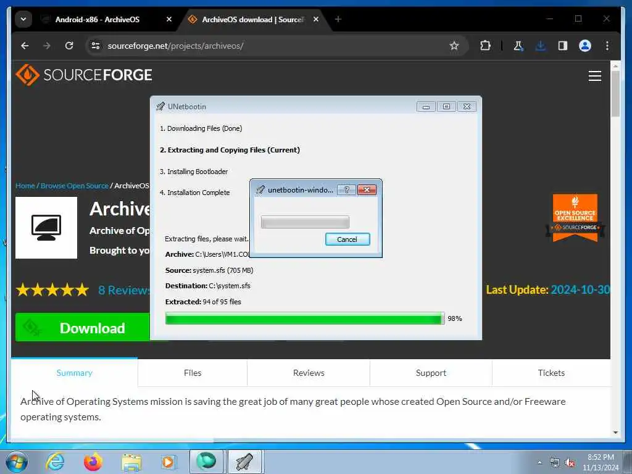
Task: Show hidden system tray icons
Action: (539, 462)
